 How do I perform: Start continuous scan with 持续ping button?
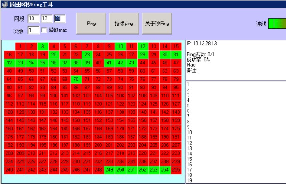click(x=124, y=24)
